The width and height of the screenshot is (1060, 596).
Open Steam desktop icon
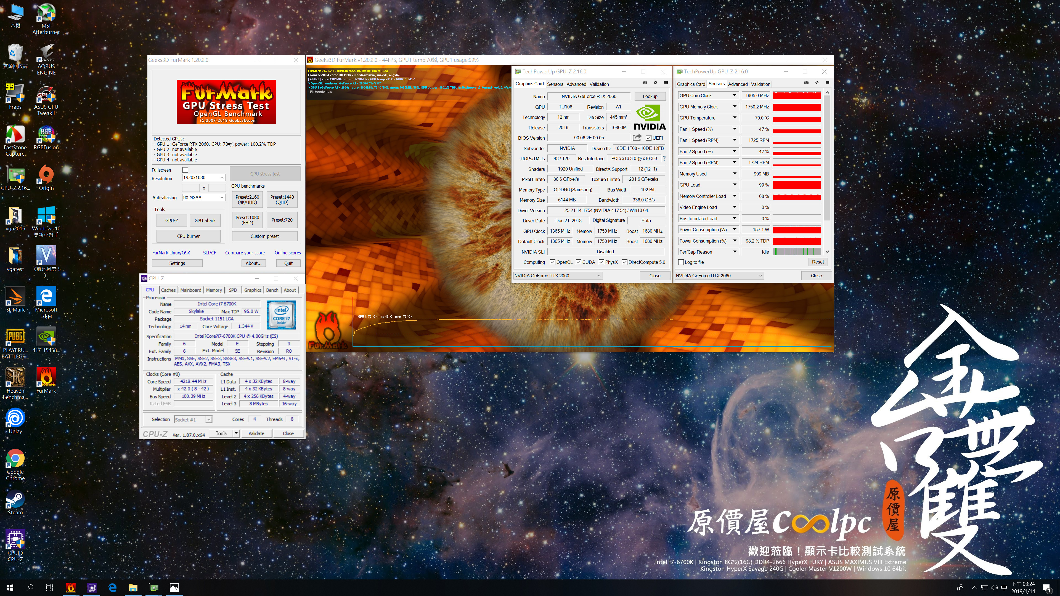pos(15,503)
